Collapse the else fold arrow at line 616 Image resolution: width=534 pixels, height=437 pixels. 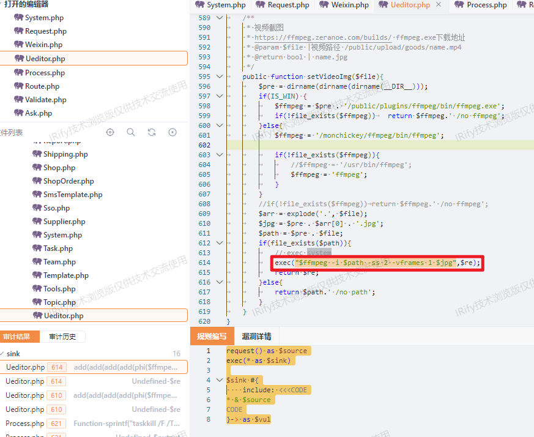pyautogui.click(x=220, y=282)
